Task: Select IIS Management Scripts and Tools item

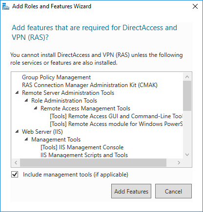Action: coord(84,155)
